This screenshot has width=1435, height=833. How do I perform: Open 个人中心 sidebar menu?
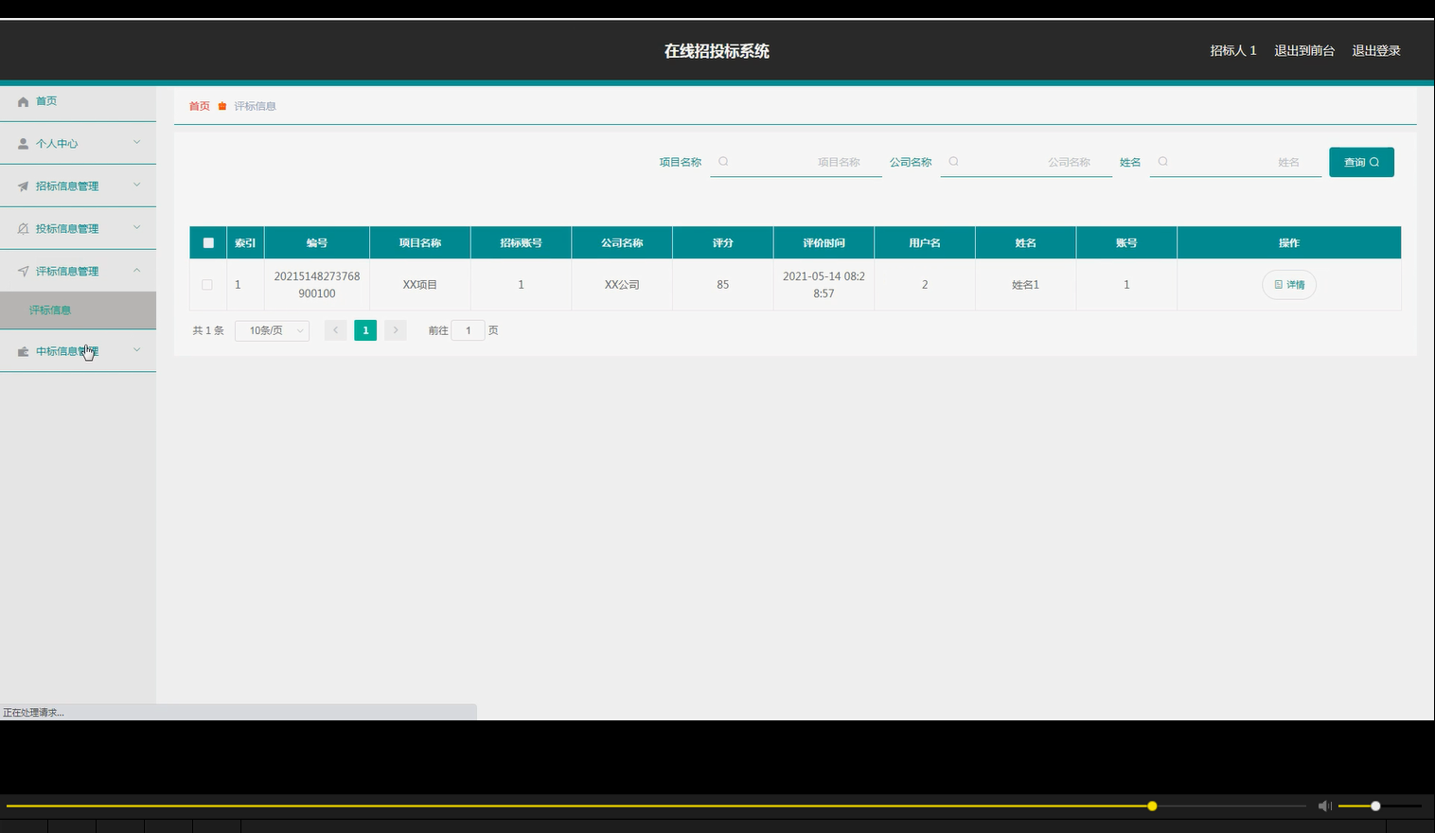78,144
